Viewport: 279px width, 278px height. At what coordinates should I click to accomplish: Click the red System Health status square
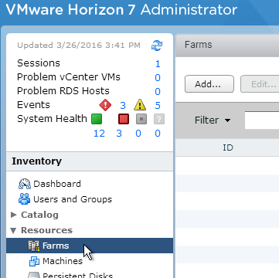[124, 119]
